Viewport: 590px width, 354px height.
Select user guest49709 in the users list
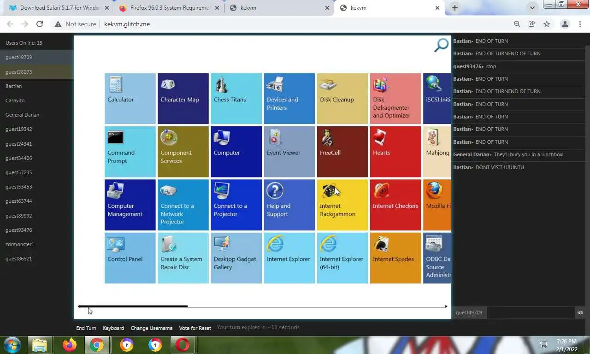coord(37,57)
